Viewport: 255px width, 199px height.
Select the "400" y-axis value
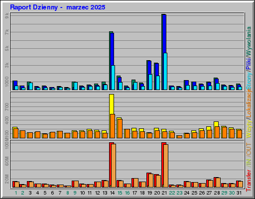click(x=6, y=120)
